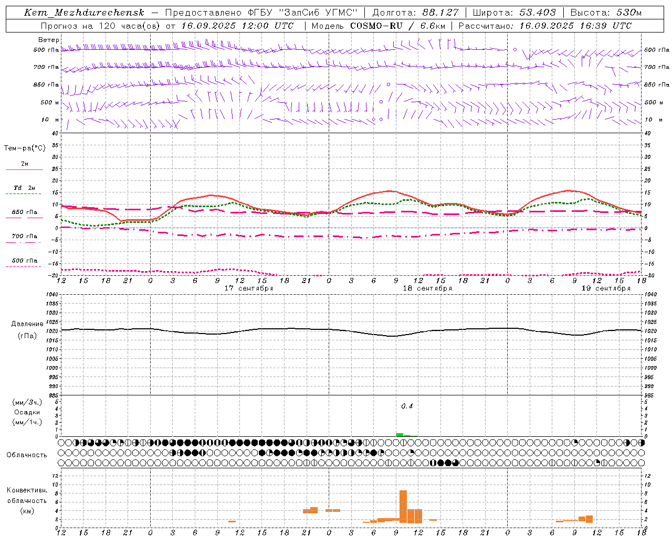672x537 pixels.
Task: Click the Давление panel label
Action: point(27,324)
